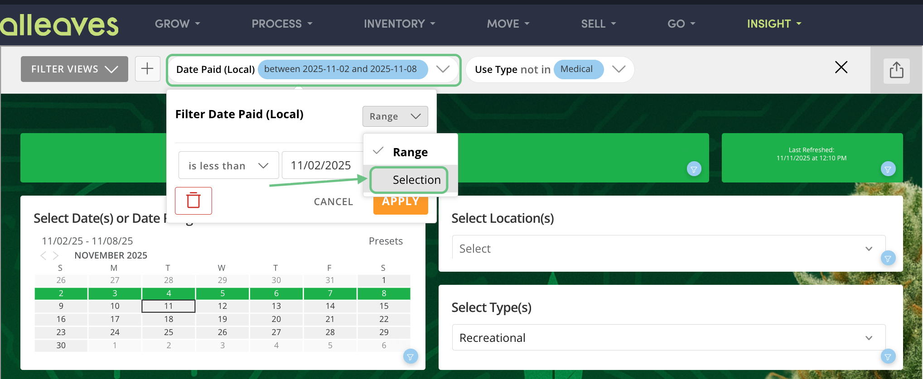Click filter icon on wide green banner

[x=694, y=169]
